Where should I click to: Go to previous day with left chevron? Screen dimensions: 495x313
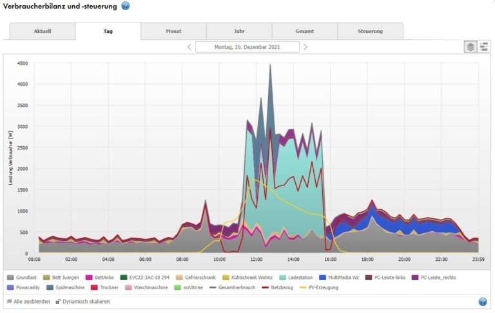pos(189,47)
